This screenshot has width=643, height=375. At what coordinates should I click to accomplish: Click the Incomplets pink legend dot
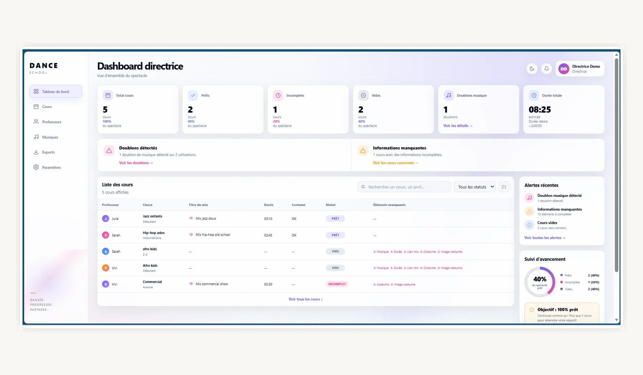coord(562,282)
